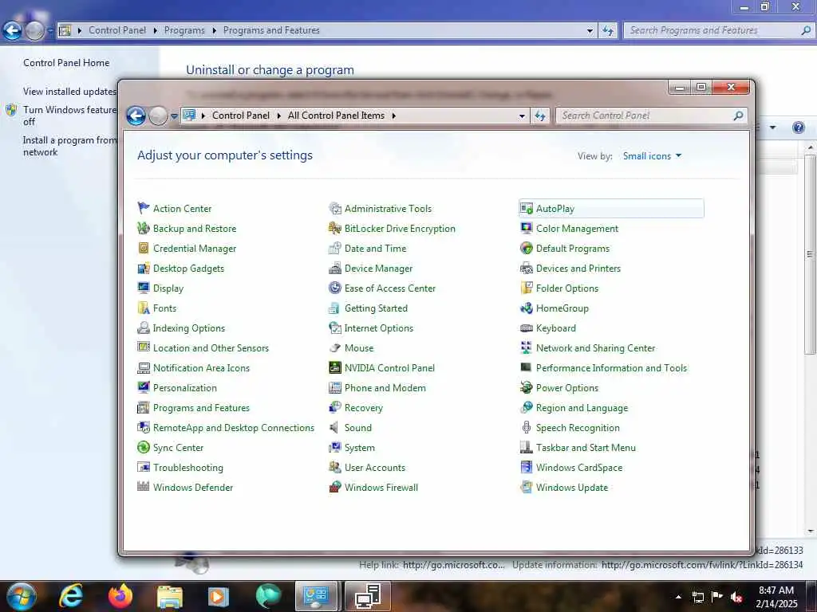Image resolution: width=817 pixels, height=612 pixels.
Task: Open the Indexing Options icon
Action: coord(144,328)
